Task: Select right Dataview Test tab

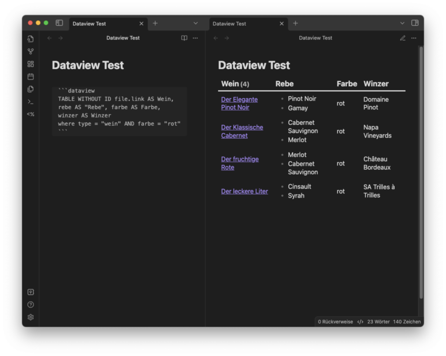Action: point(248,24)
